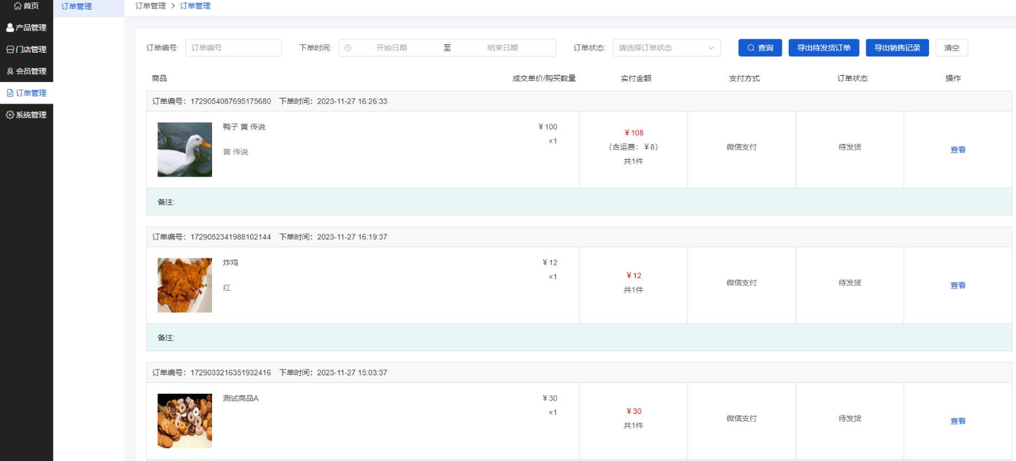1016x461 pixels.
Task: Click the 支付方式 column header
Action: pos(744,79)
